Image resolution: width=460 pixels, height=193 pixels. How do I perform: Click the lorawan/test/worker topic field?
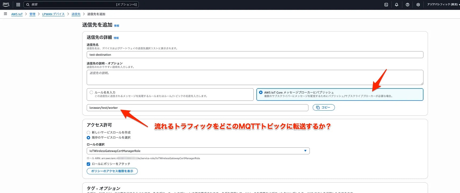click(197, 108)
